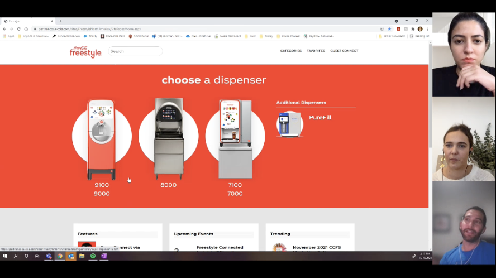
Task: Click the Upcoming Events section heading
Action: 194,234
